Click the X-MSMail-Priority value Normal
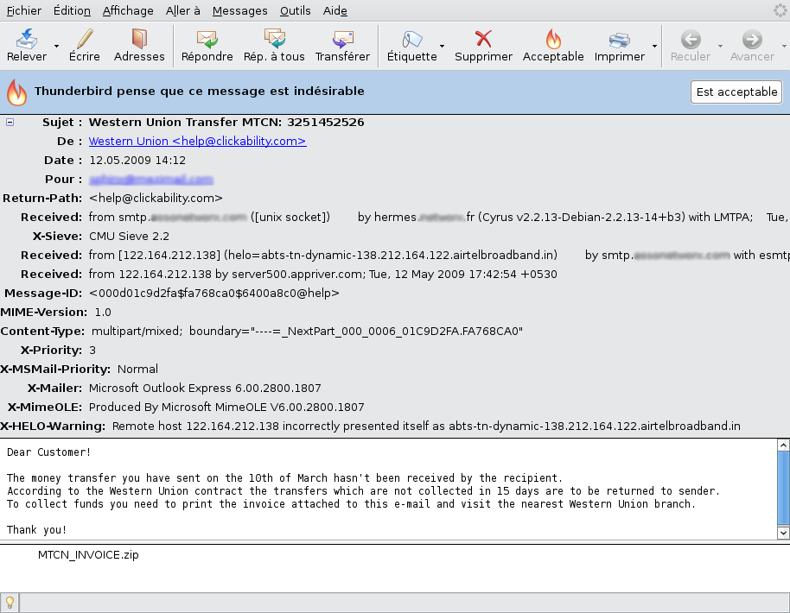 137,370
